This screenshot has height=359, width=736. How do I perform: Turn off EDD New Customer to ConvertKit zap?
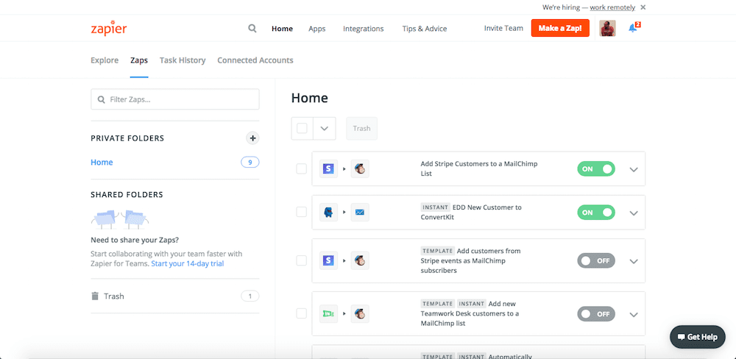tap(596, 212)
